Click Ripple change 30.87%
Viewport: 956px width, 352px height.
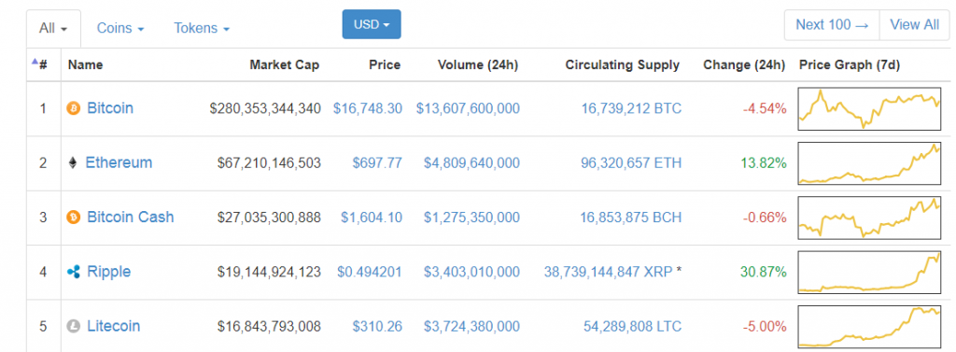tap(764, 272)
